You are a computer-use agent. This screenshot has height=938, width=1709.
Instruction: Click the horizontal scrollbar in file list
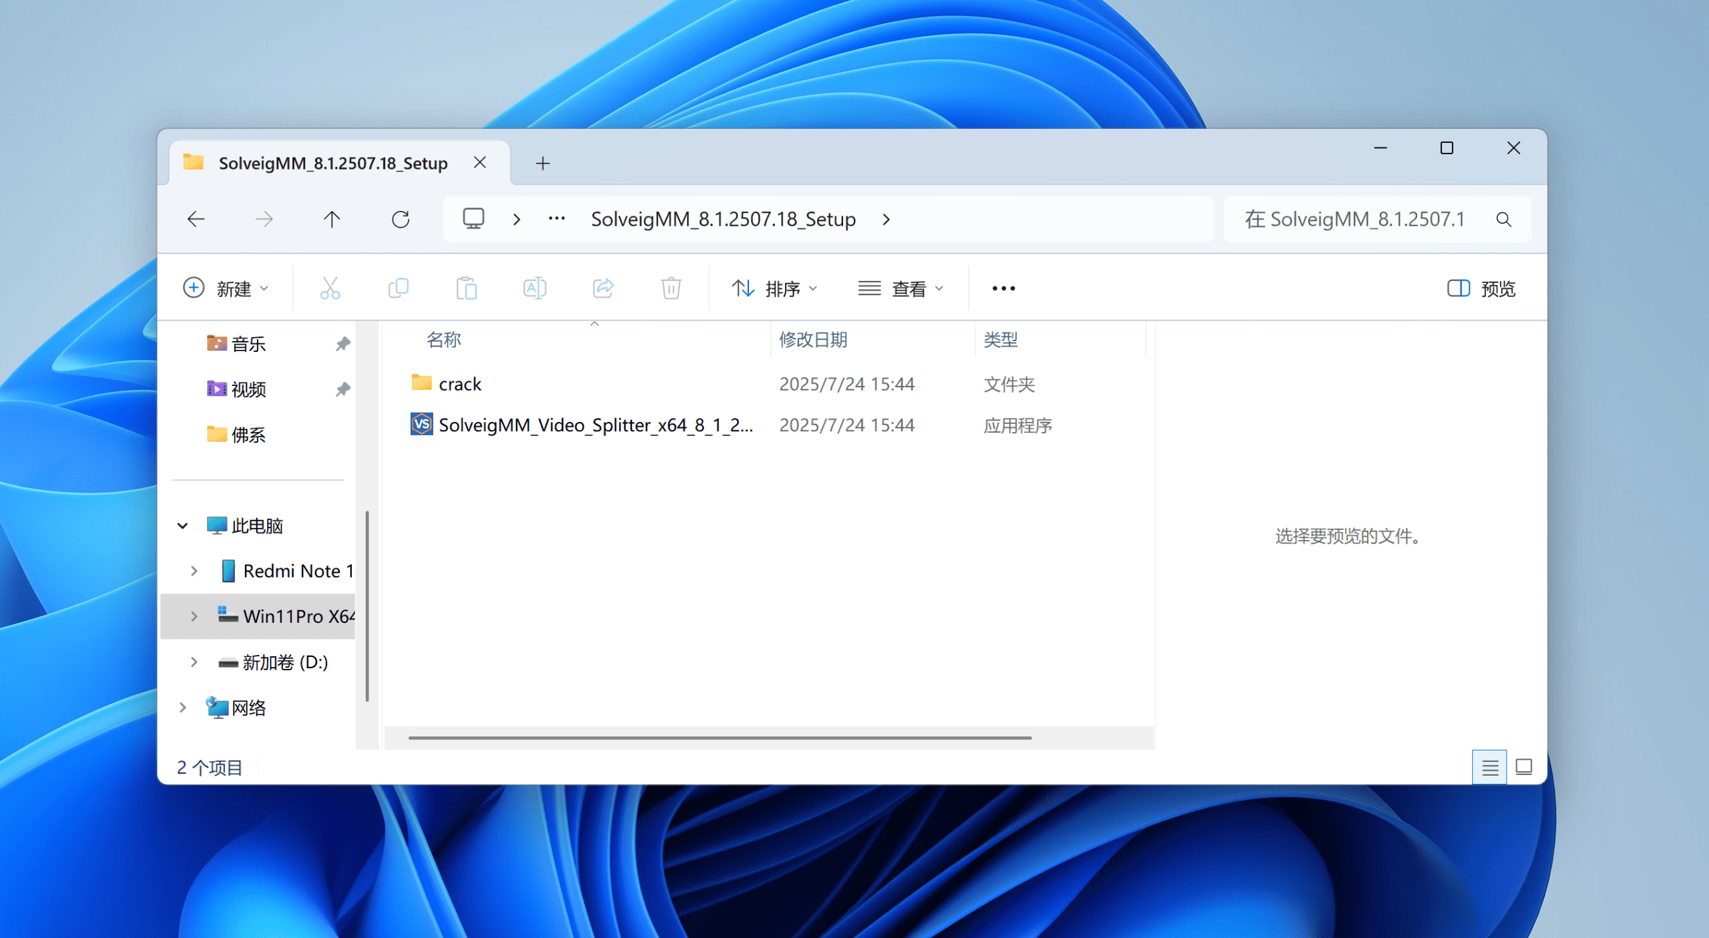720,738
